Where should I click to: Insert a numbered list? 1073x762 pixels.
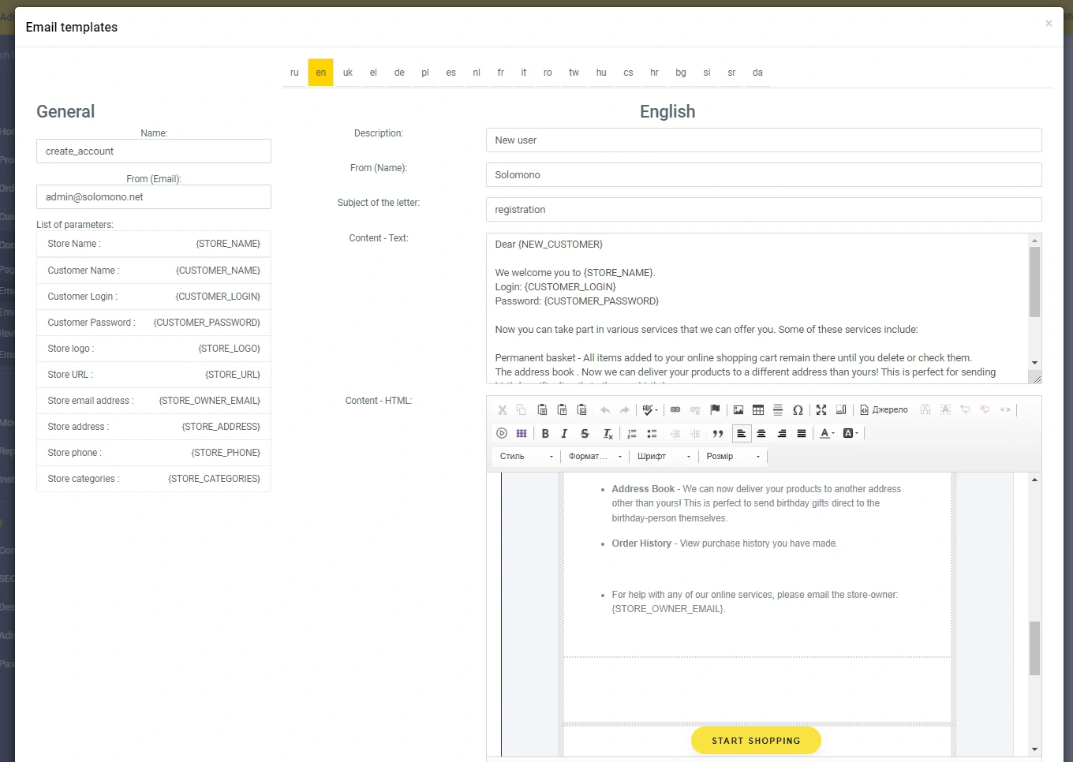tap(632, 434)
